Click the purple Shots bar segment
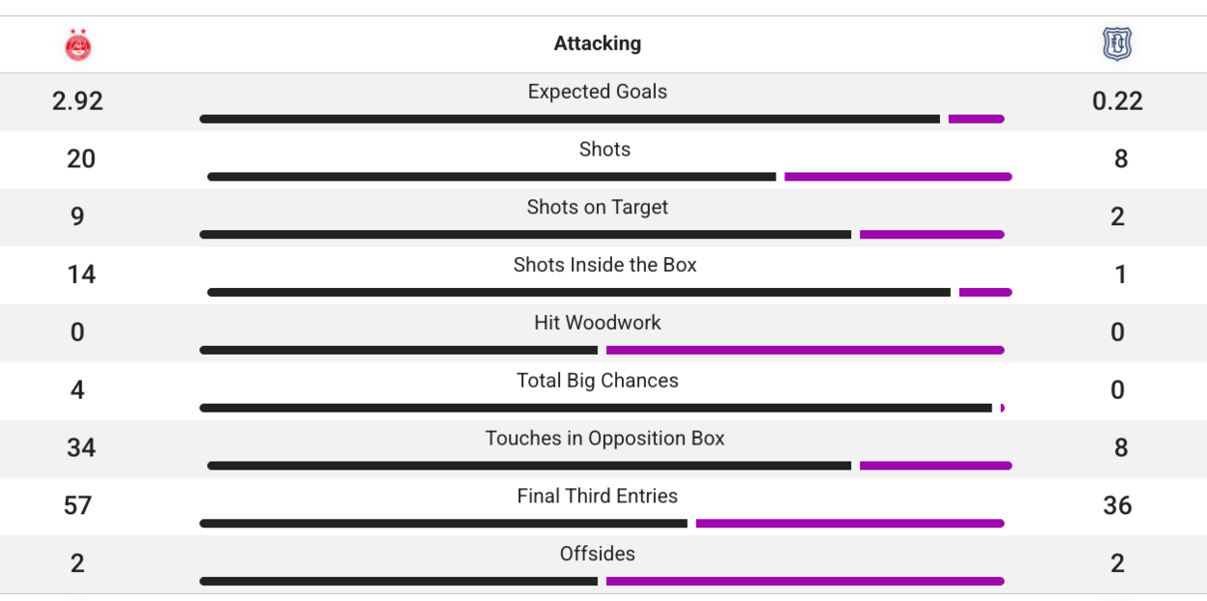Viewport: 1207px width, 601px height. pos(898,177)
